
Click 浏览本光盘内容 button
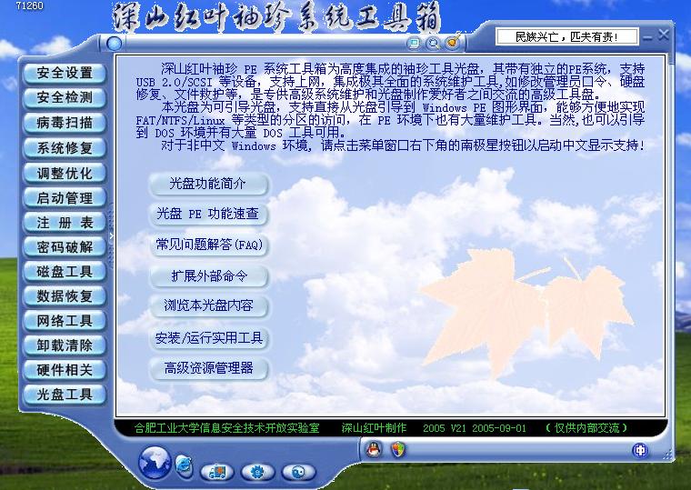208,306
